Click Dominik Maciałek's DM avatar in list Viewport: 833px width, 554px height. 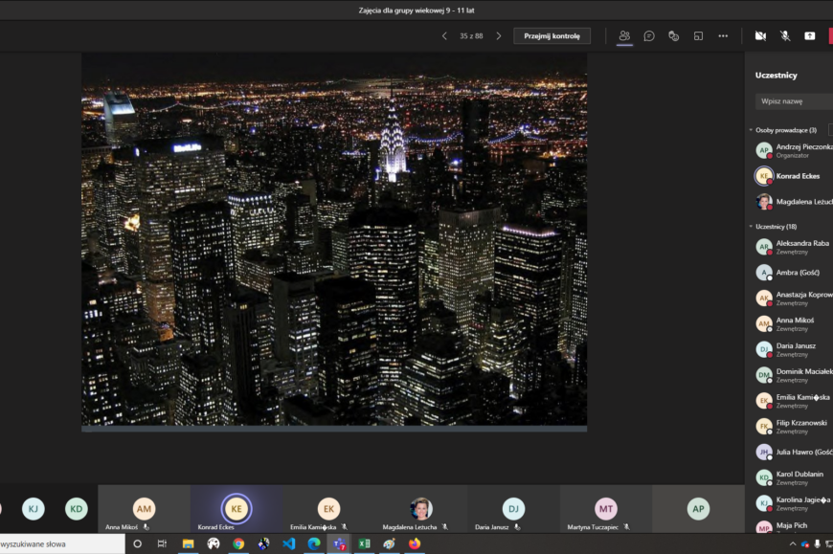point(764,375)
